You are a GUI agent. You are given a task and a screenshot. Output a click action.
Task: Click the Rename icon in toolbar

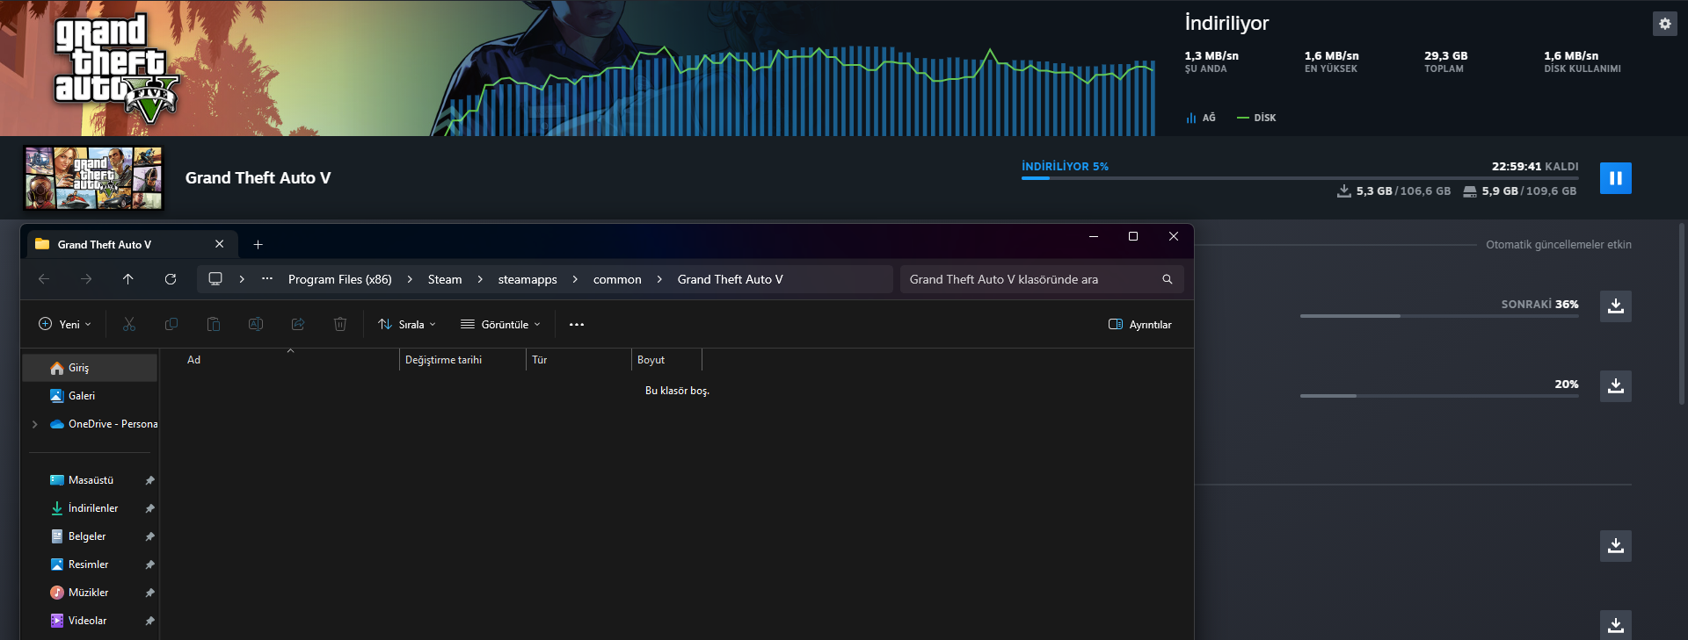coord(256,324)
